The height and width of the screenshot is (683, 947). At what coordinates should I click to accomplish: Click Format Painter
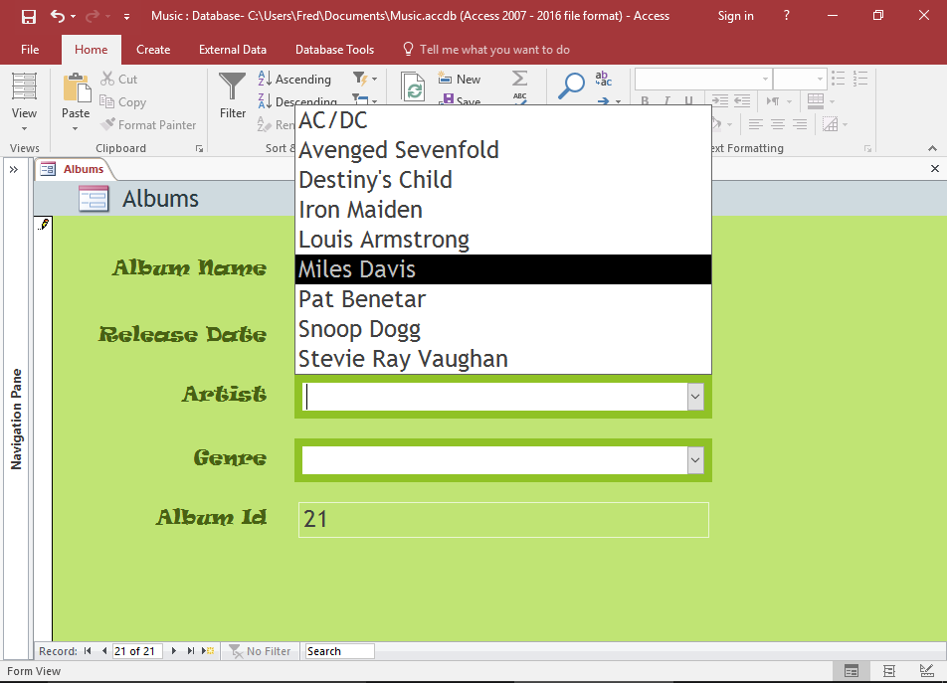click(x=148, y=125)
